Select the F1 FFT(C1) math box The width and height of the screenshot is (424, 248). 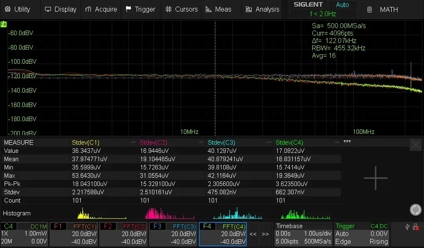tap(74, 234)
